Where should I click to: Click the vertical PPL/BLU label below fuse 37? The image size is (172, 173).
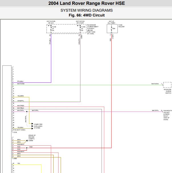[x=50, y=41]
